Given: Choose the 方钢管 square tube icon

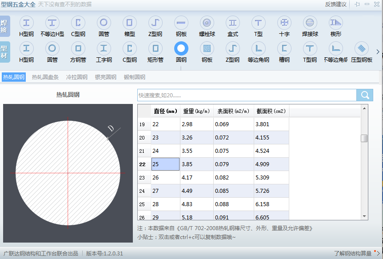Looking at the screenshot, I should [x=78, y=48].
